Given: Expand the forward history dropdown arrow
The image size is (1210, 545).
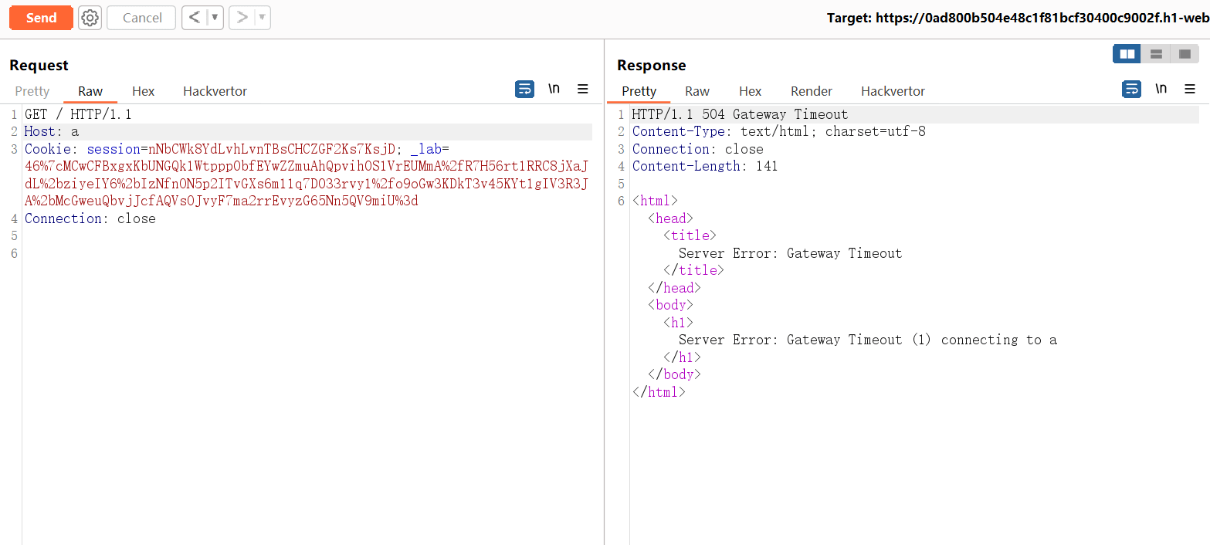Looking at the screenshot, I should [262, 18].
